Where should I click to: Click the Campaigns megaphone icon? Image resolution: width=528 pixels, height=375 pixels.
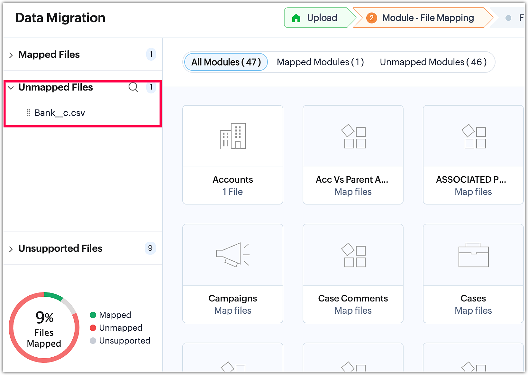click(232, 255)
